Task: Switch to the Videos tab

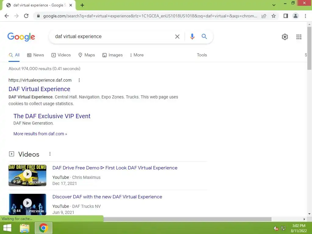Action: 61,55
